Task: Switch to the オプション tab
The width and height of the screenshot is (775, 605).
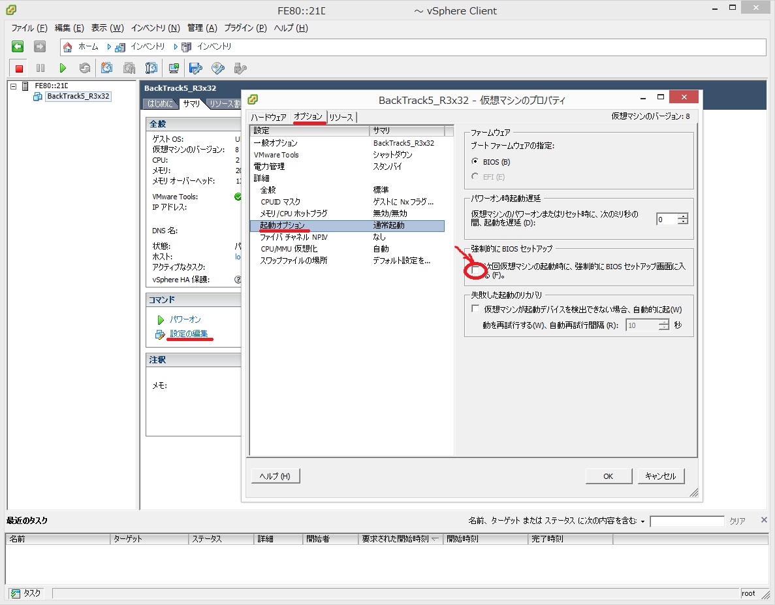Action: coord(308,116)
